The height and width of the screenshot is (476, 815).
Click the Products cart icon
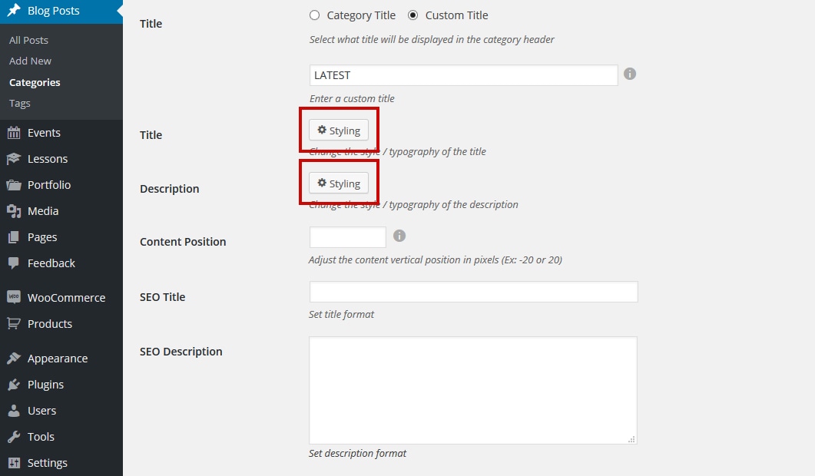pyautogui.click(x=14, y=324)
